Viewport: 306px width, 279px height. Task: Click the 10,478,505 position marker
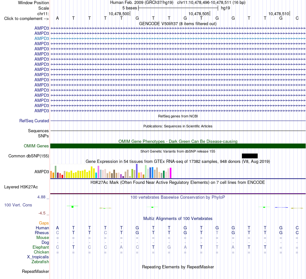pyautogui.click(x=199, y=14)
